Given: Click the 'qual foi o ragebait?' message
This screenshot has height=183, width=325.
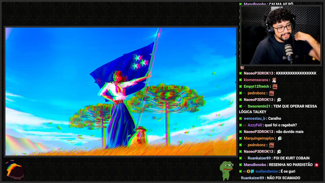Looking at the screenshot, I should click(281, 125).
